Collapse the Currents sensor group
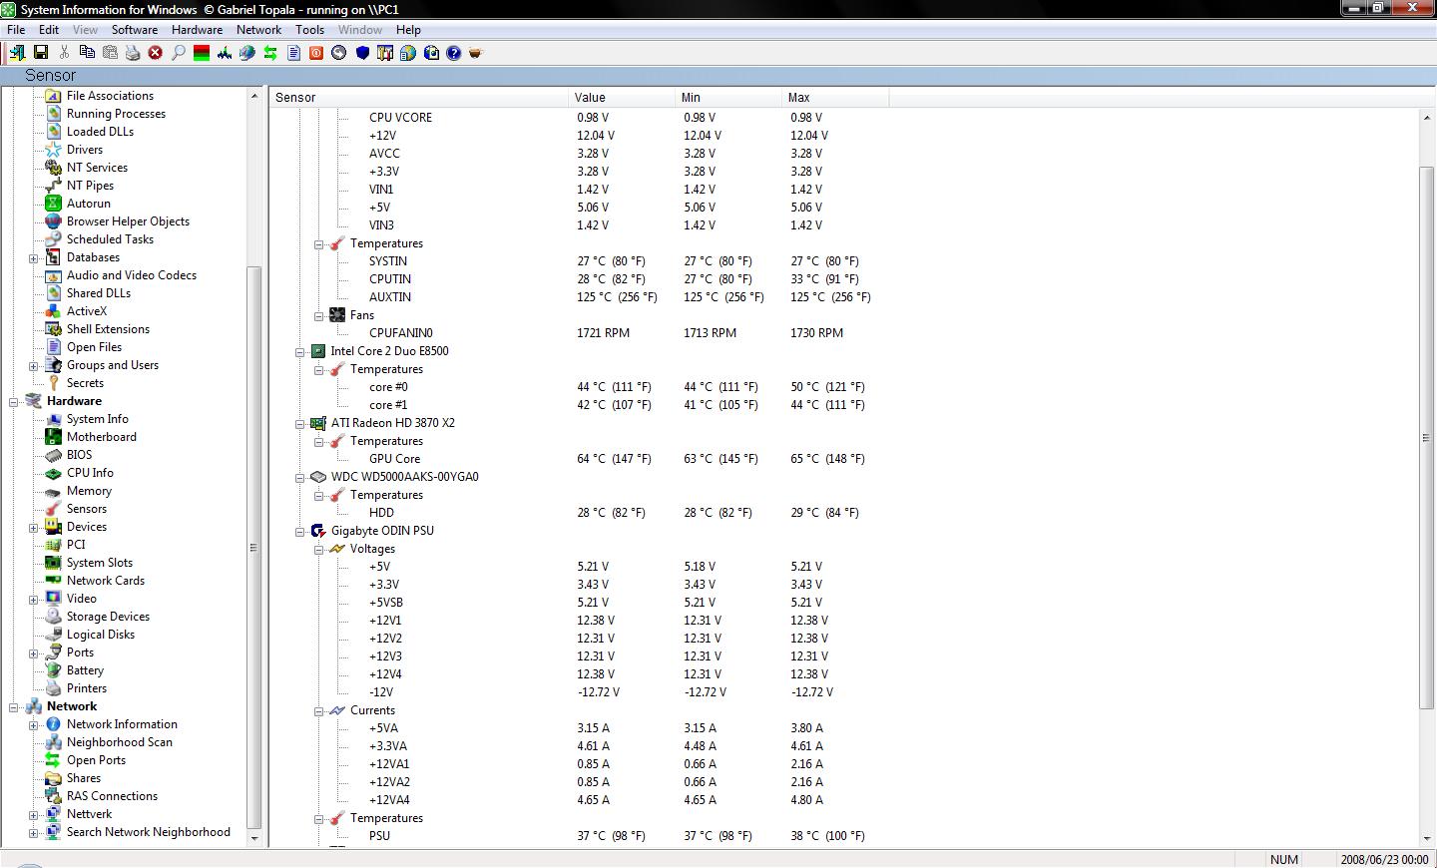 [x=318, y=711]
